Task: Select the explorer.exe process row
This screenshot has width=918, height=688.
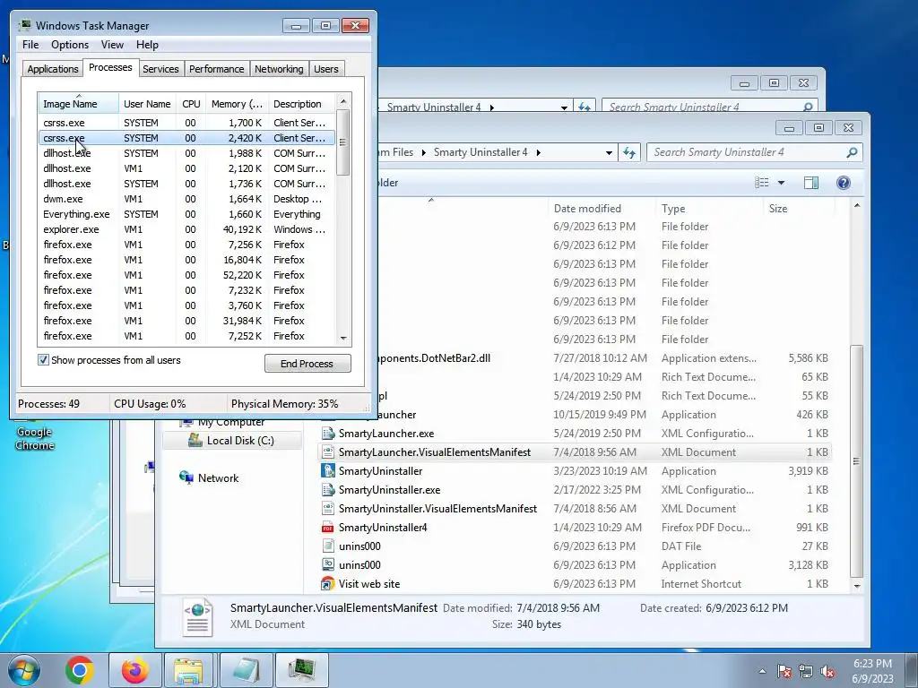Action: 186,229
